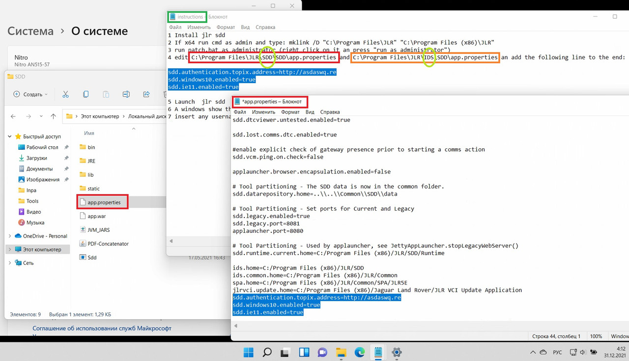Open File Explorer from the taskbar
Screen dimensions: 629x361
342,352
